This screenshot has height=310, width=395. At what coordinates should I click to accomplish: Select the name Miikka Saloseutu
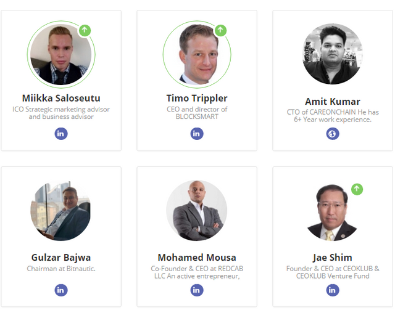(61, 98)
